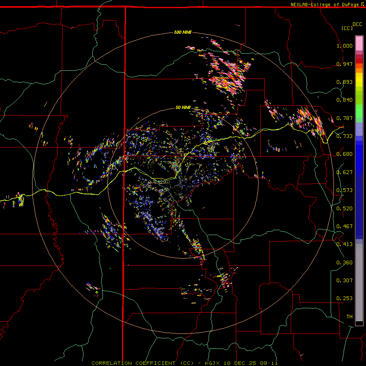Viewport: 366px width, 366px height.
Task: Select the 0.360 legend value
Action: pyautogui.click(x=344, y=263)
